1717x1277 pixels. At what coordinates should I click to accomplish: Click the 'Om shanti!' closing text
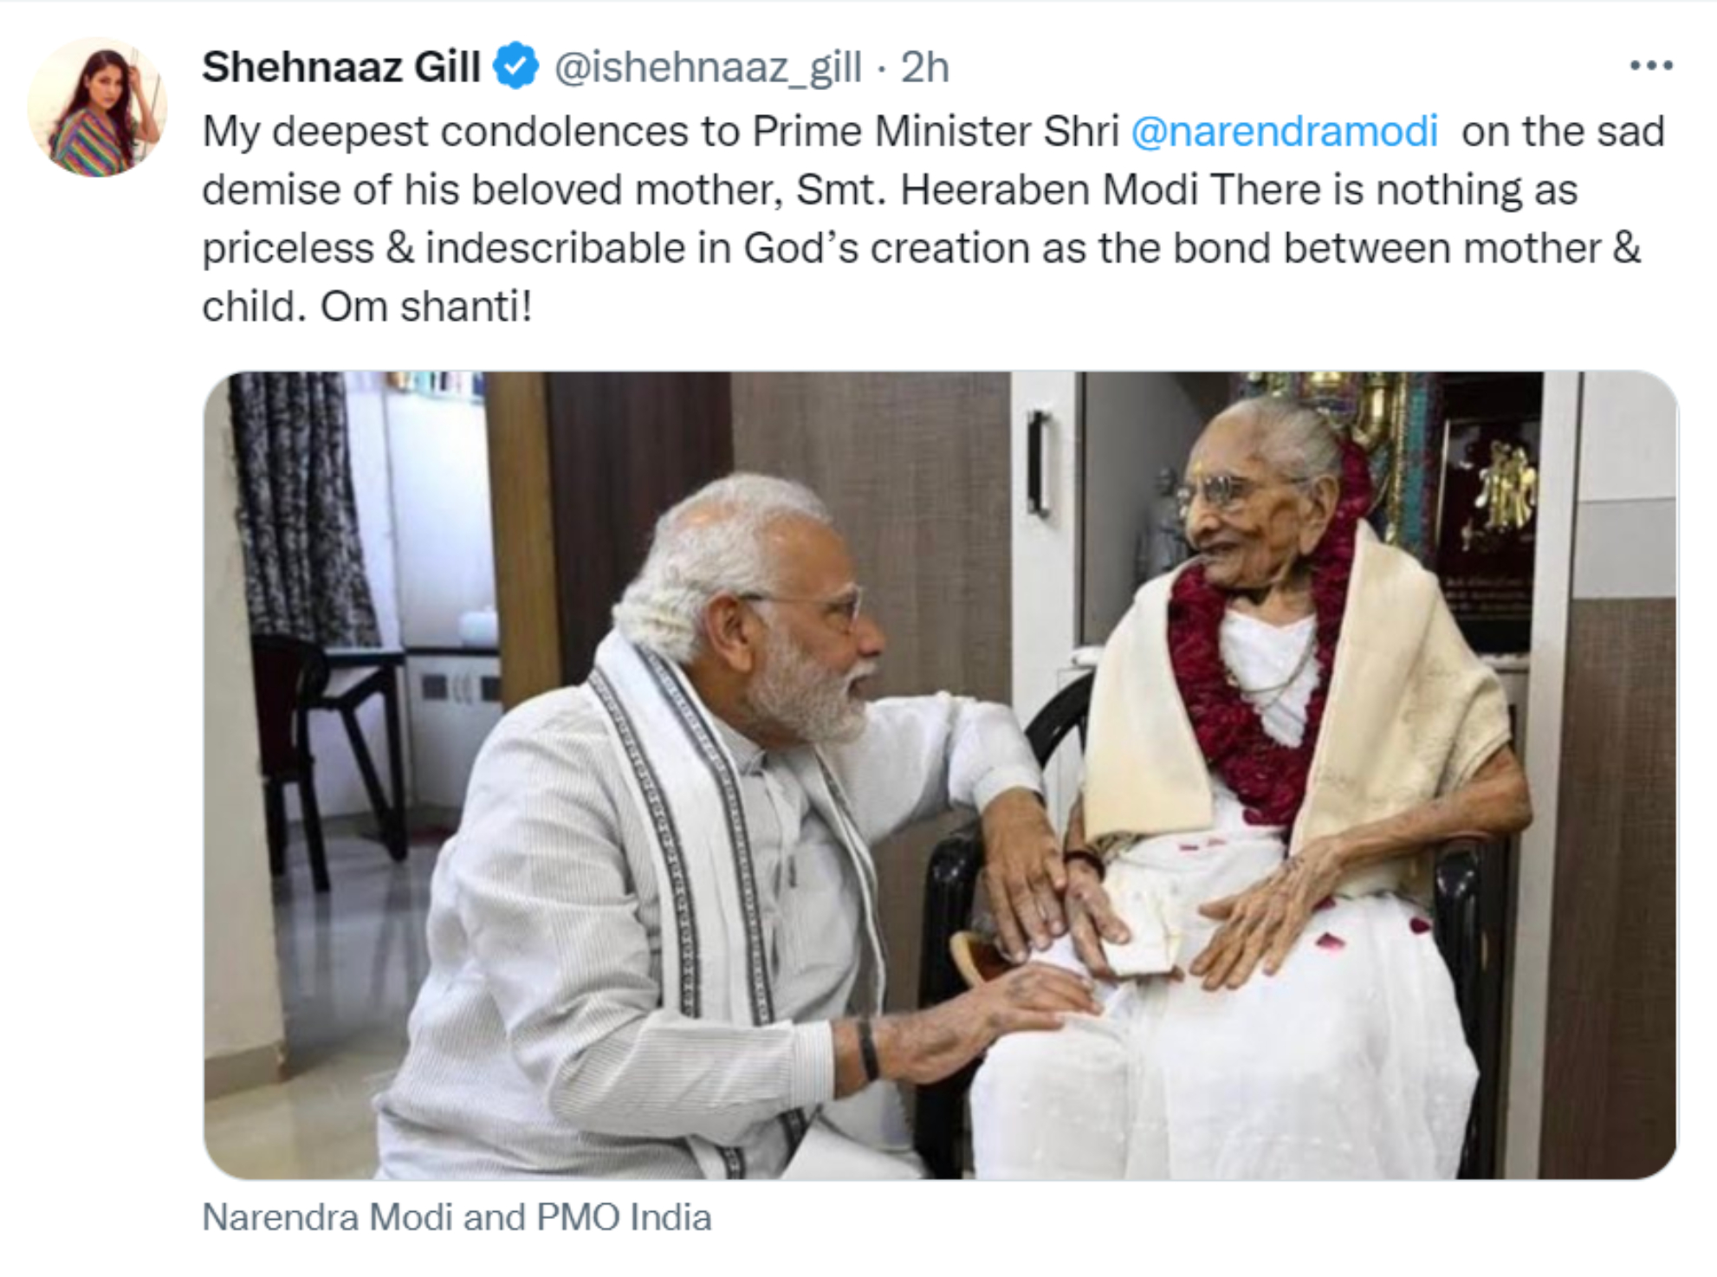pos(426,307)
